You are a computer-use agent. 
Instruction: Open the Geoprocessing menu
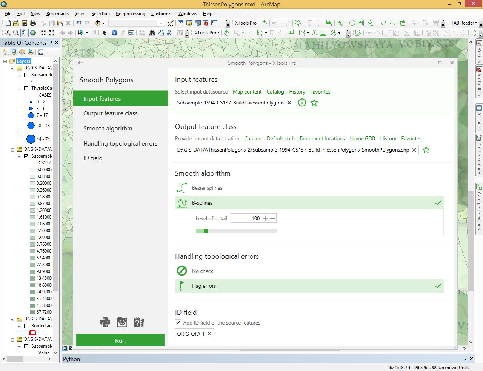130,14
